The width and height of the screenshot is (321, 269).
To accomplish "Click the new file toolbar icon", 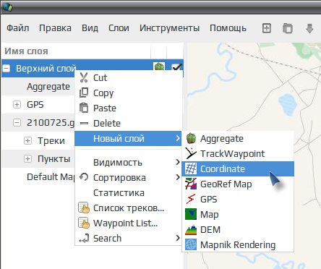I will pyautogui.click(x=267, y=28).
